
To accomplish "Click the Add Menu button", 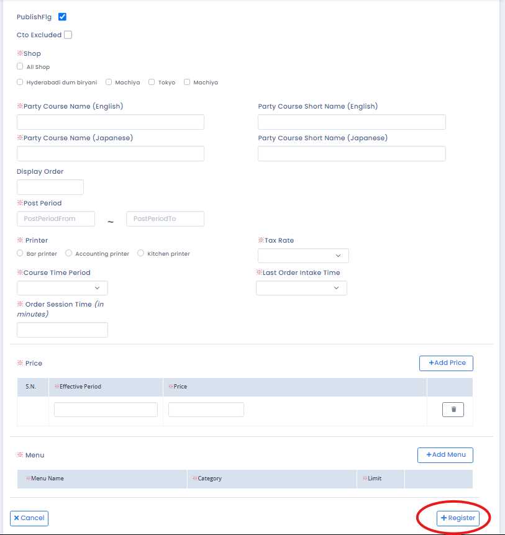I will point(445,455).
